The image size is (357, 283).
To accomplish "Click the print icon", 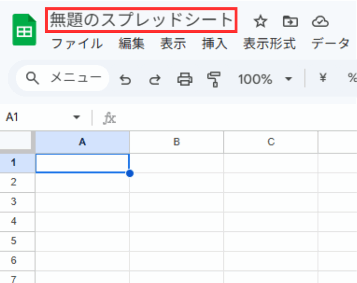I will [x=184, y=79].
